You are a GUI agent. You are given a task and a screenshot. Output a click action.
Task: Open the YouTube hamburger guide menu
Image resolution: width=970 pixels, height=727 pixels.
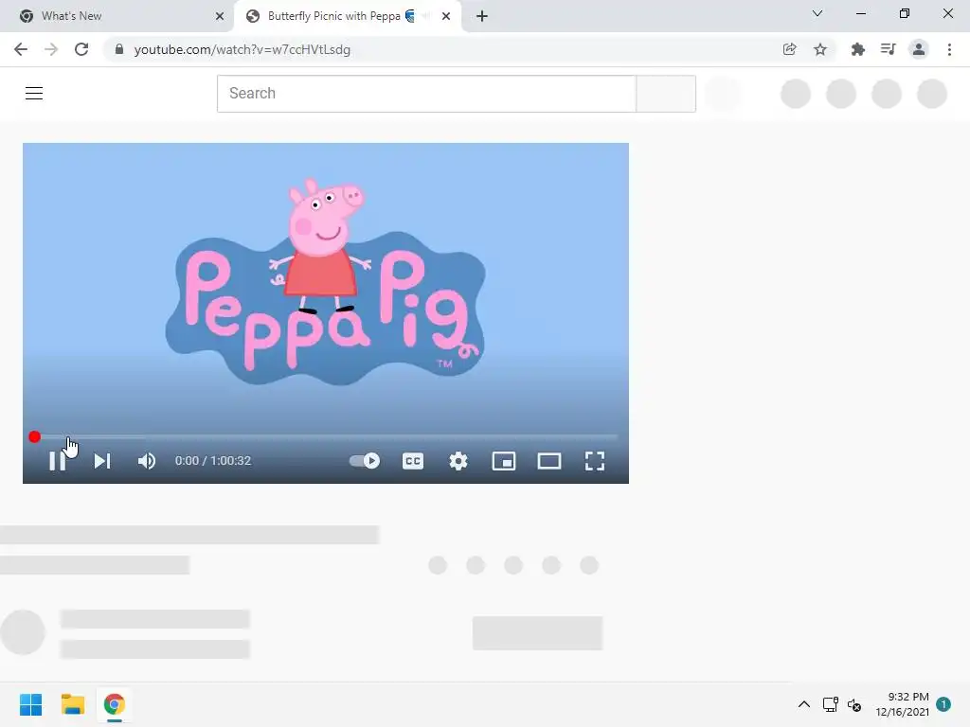point(34,94)
